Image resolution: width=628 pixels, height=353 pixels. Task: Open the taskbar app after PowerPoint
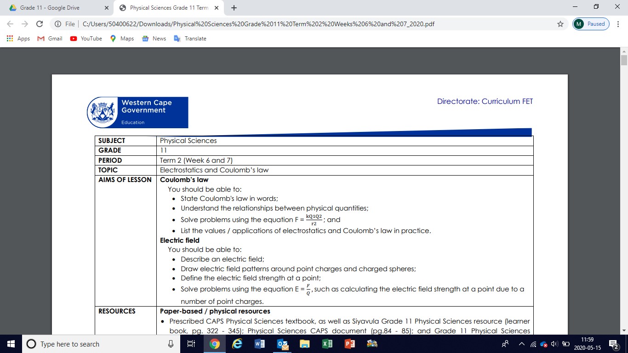[372, 344]
